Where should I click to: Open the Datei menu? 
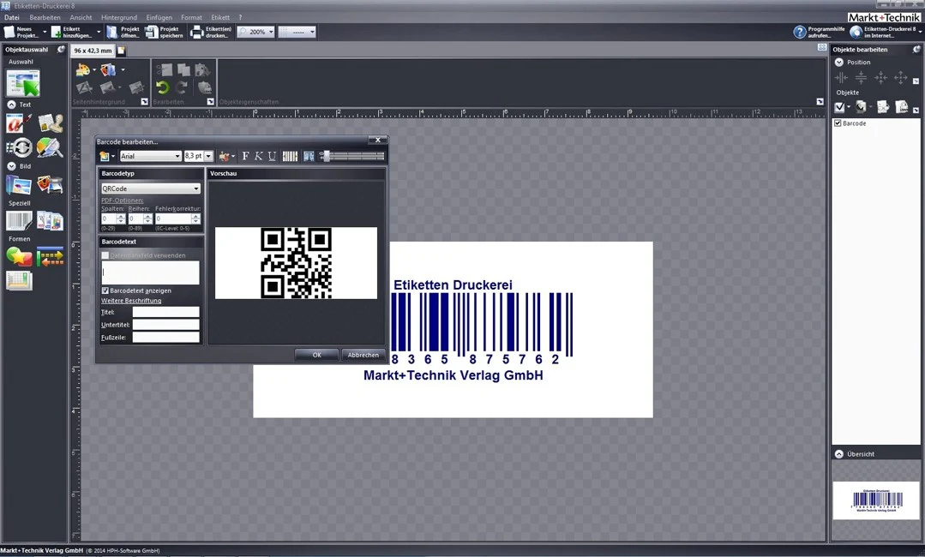point(12,17)
